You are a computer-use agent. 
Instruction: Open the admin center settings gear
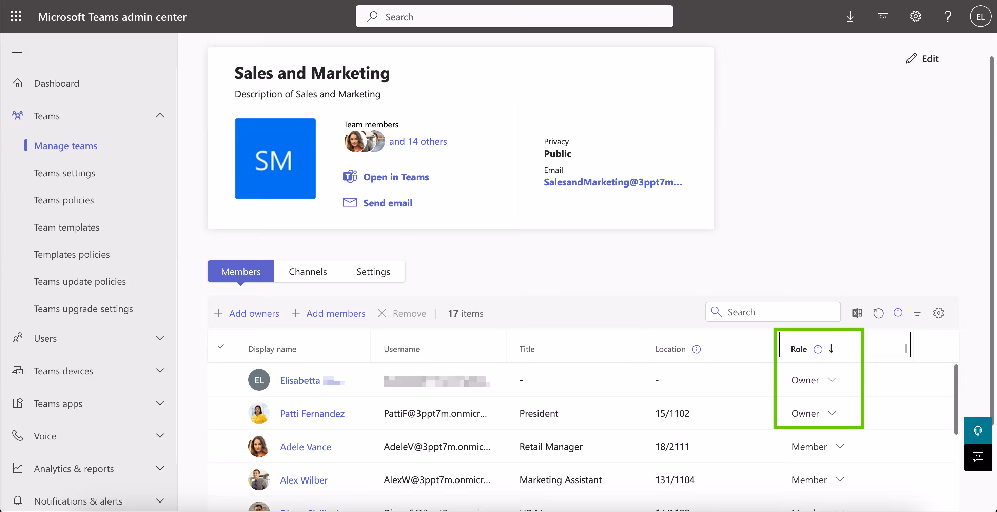(x=915, y=16)
